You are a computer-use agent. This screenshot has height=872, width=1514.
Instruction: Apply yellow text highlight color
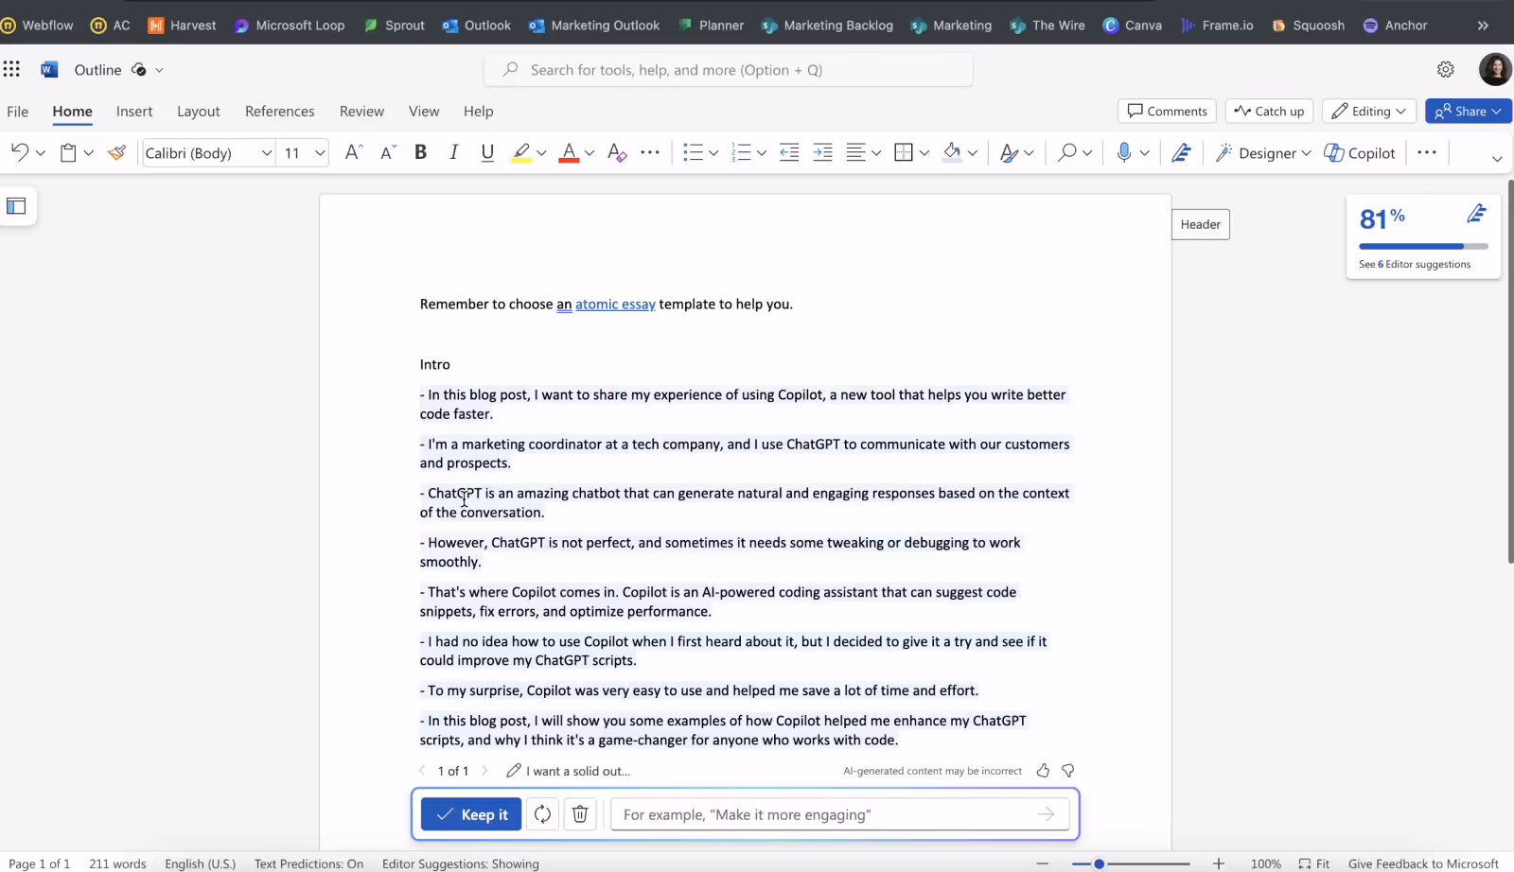tap(521, 152)
